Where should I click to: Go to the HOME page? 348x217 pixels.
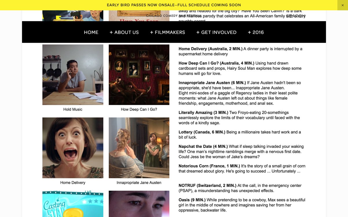point(91,32)
